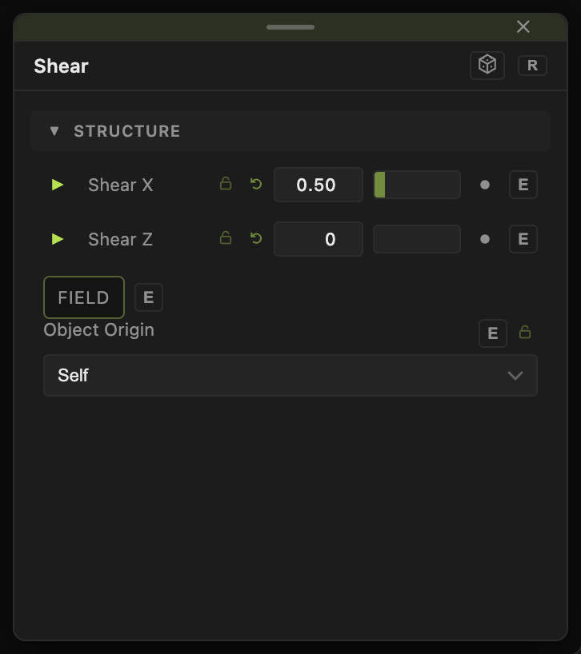
Task: Collapse the STRUCTURE section
Action: click(54, 131)
